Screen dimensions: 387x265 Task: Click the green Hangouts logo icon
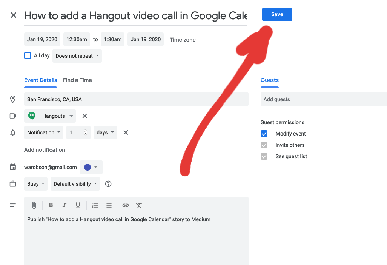pyautogui.click(x=32, y=116)
